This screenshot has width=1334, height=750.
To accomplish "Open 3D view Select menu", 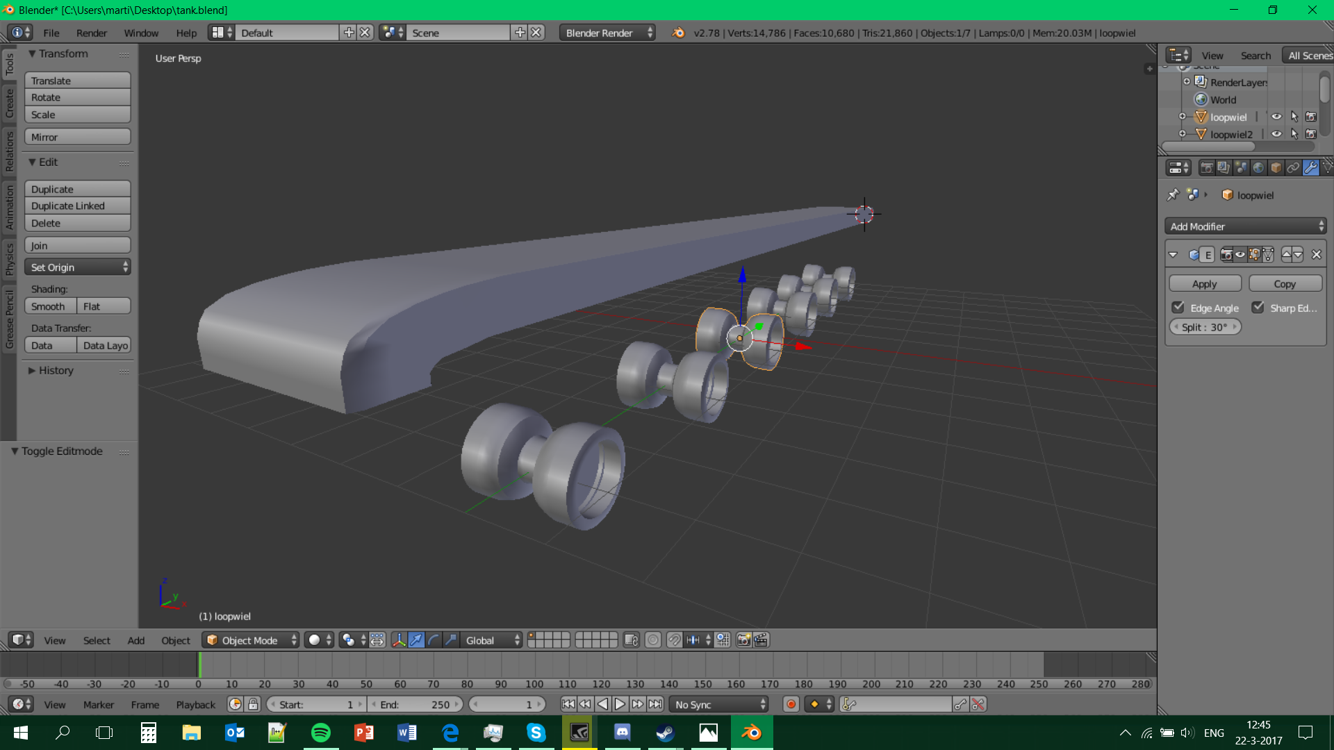I will [x=97, y=640].
